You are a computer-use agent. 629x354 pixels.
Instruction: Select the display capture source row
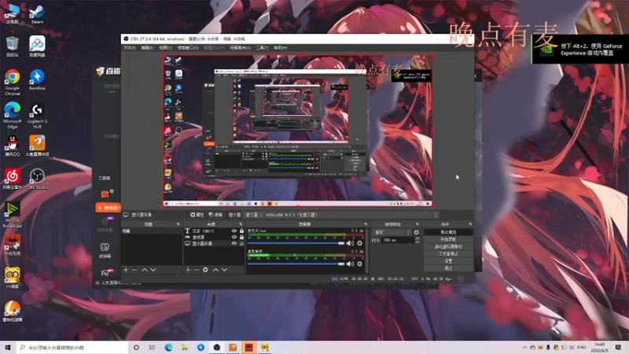point(214,243)
